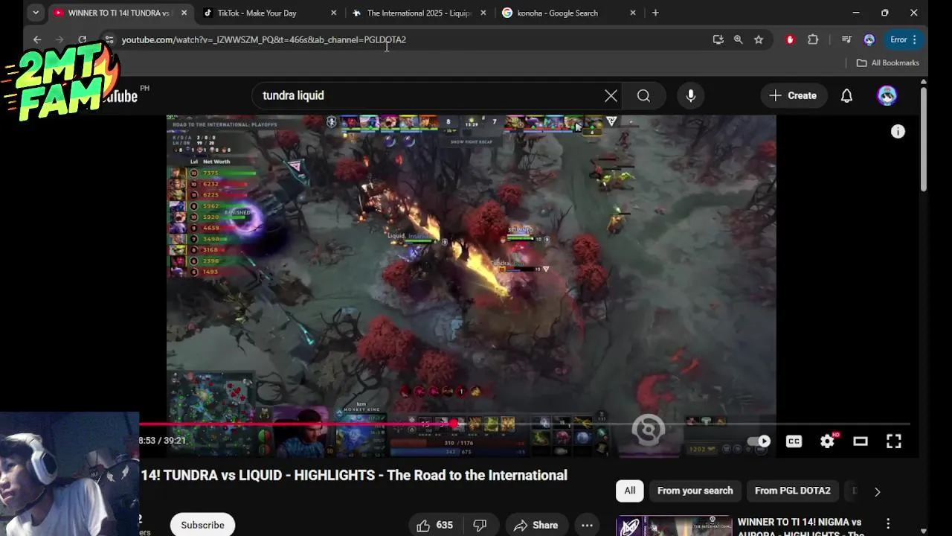The height and width of the screenshot is (536, 952).
Task: View site information icon in address bar
Action: (x=109, y=39)
